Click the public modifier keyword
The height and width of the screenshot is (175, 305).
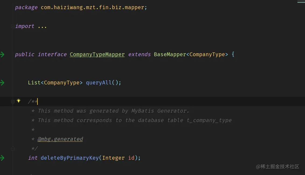click(25, 55)
